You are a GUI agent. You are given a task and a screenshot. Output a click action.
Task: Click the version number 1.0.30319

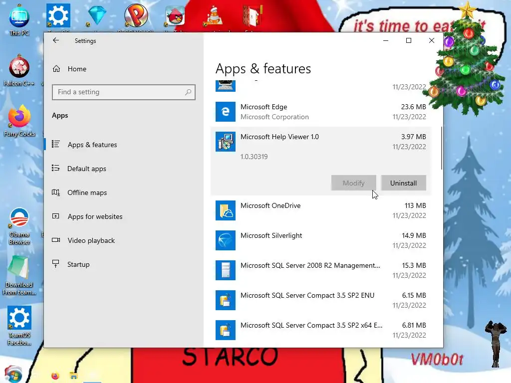(x=254, y=157)
